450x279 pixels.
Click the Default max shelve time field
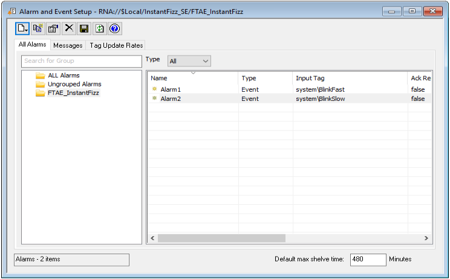[368, 260]
